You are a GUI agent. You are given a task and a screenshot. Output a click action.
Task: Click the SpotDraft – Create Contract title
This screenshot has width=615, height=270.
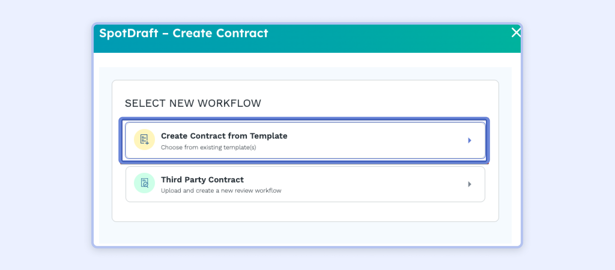[x=184, y=33]
